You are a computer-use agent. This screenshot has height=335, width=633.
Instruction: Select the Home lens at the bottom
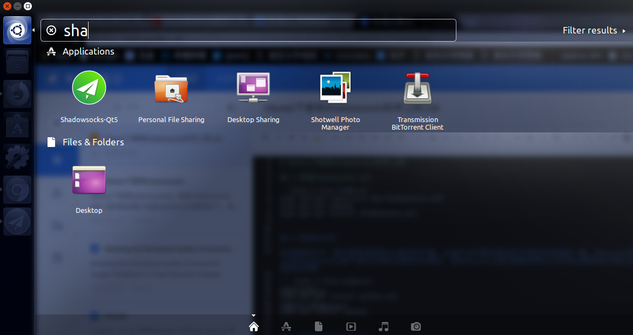(253, 326)
